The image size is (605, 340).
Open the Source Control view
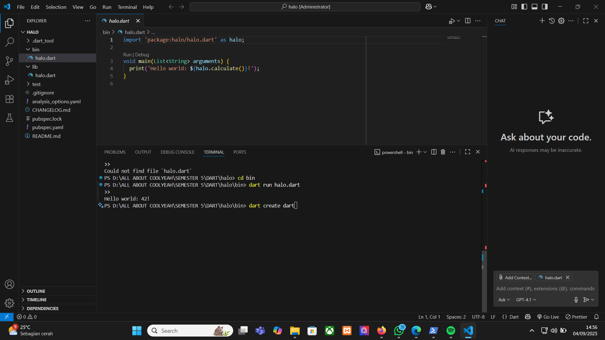9,61
